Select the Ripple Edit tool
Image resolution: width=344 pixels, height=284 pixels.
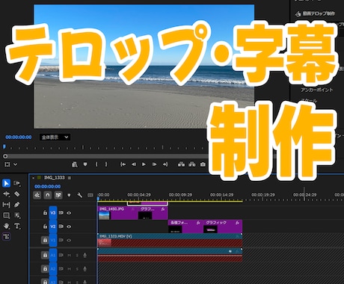6,194
